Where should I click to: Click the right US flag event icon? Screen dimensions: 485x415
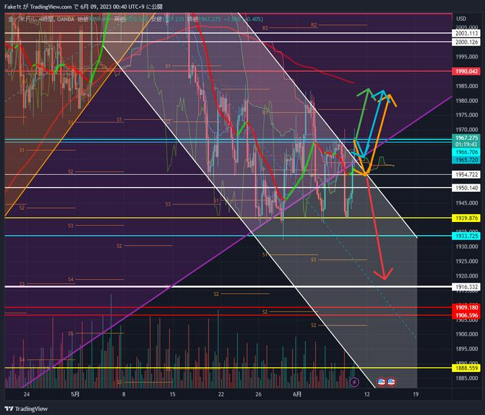point(391,382)
